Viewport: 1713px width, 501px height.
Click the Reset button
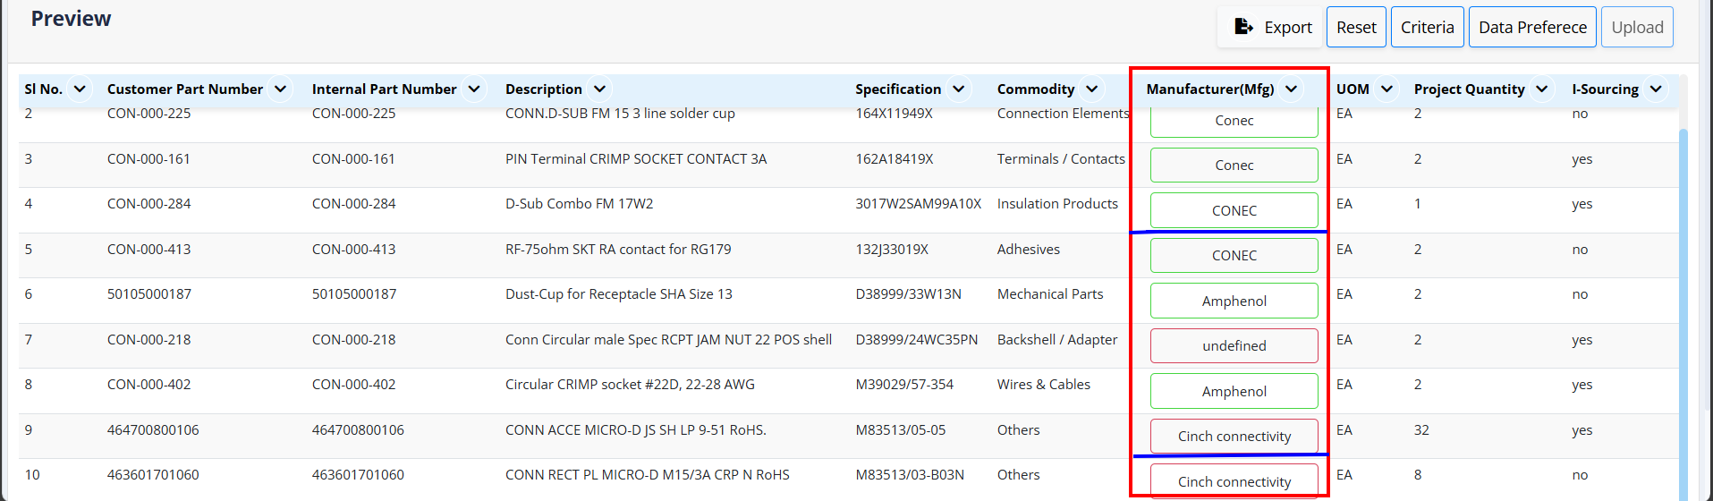pos(1356,28)
